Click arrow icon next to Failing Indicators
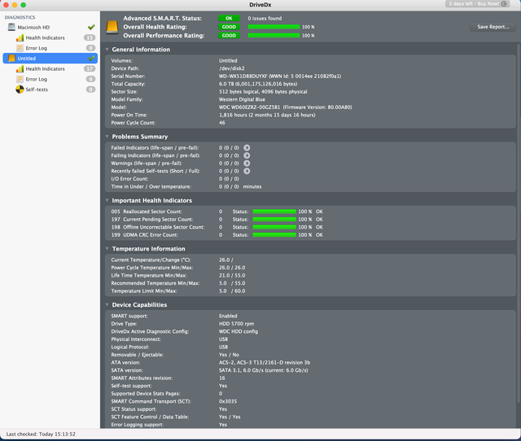Viewport: 521px width, 441px height. [247, 155]
